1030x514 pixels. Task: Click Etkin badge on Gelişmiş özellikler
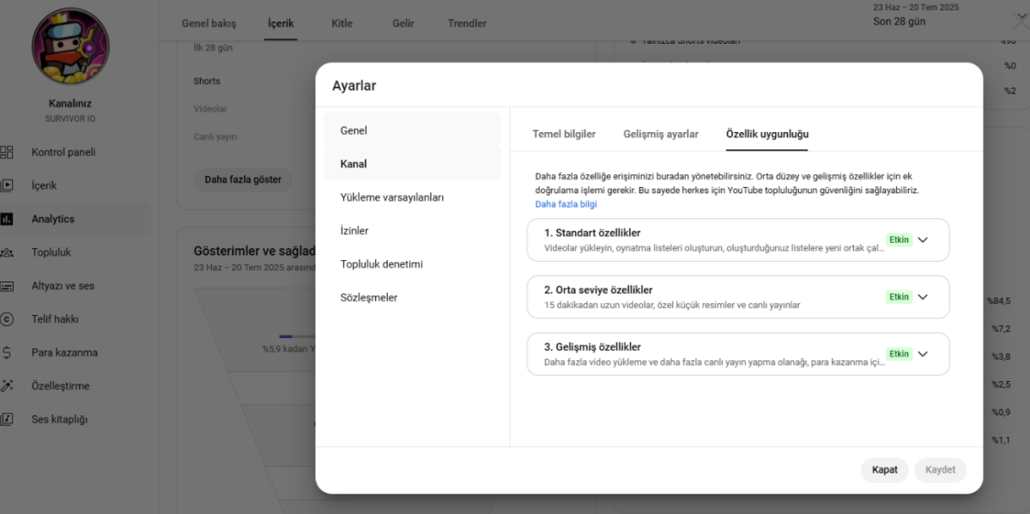[x=899, y=354]
